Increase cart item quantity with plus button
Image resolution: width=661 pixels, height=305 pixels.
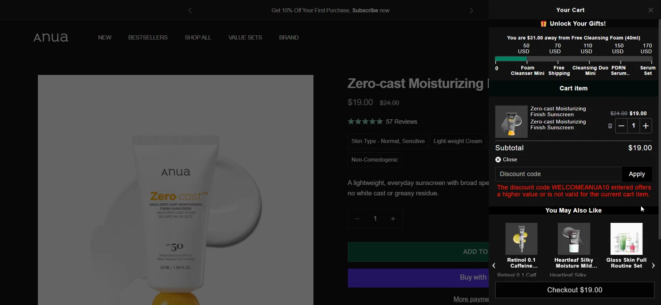pos(646,126)
